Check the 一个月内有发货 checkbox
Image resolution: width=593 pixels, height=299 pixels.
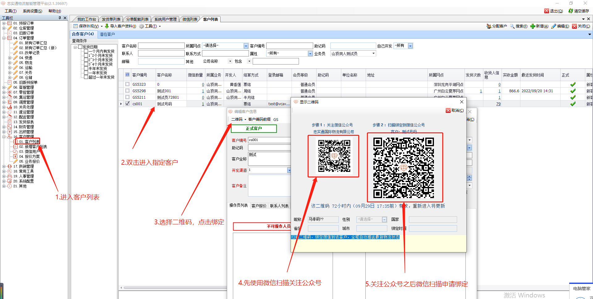pyautogui.click(x=86, y=52)
